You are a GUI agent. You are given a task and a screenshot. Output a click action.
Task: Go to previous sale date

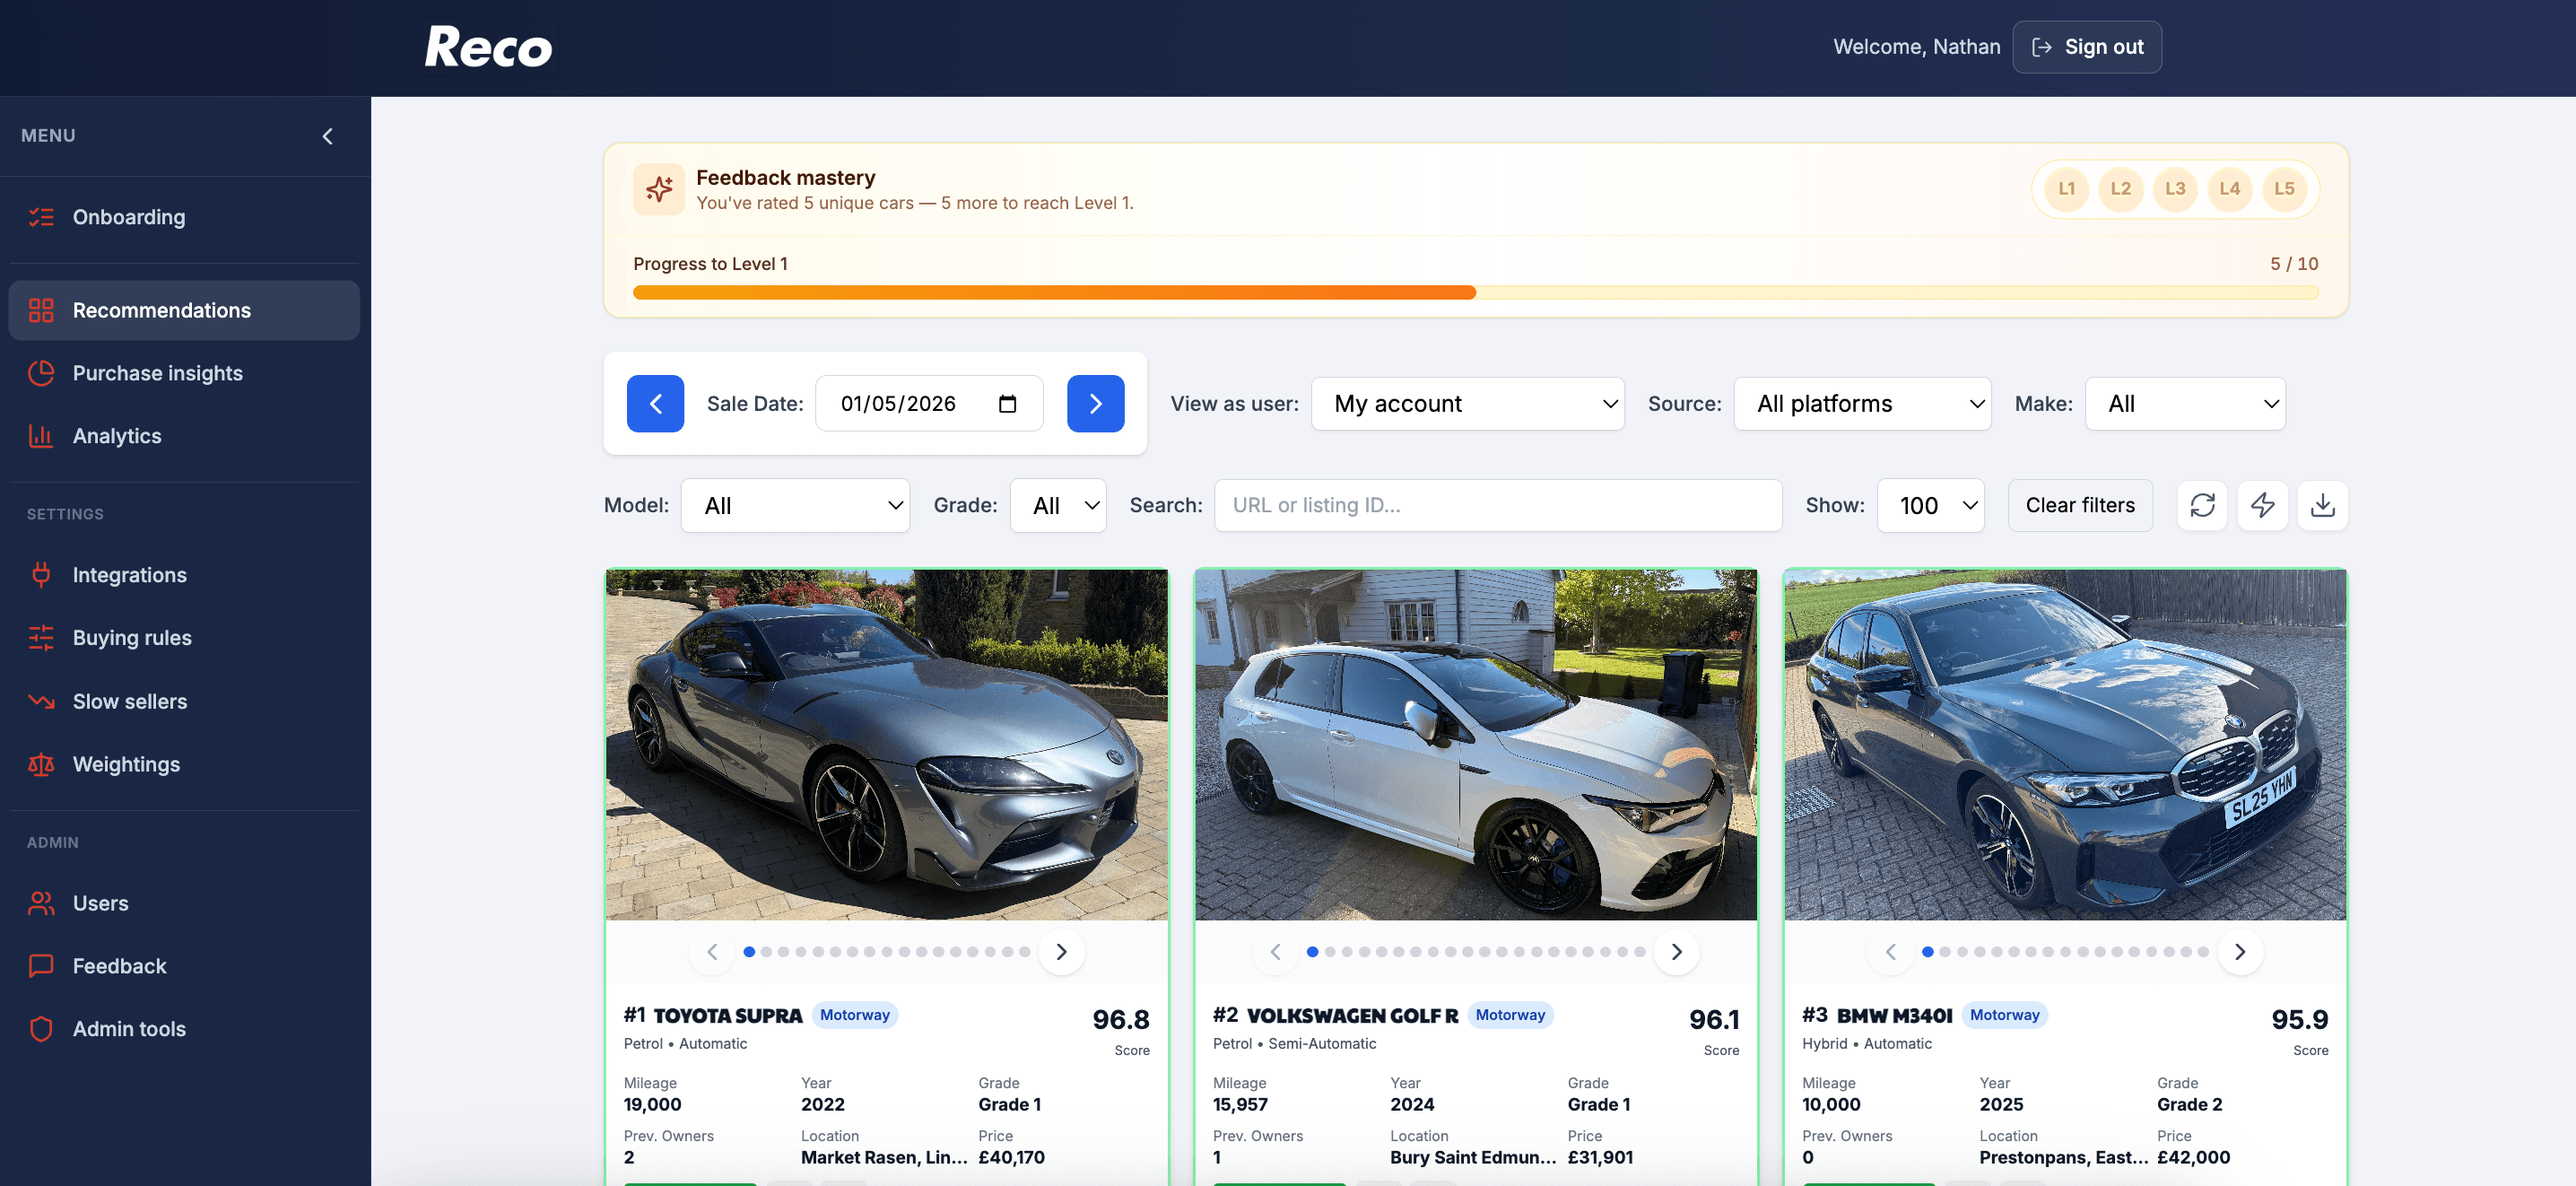(x=655, y=404)
